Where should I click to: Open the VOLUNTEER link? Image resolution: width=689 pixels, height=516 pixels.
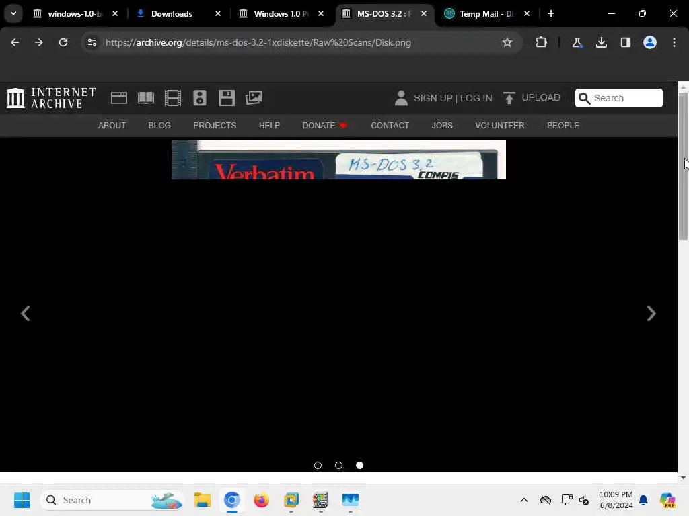click(x=500, y=126)
